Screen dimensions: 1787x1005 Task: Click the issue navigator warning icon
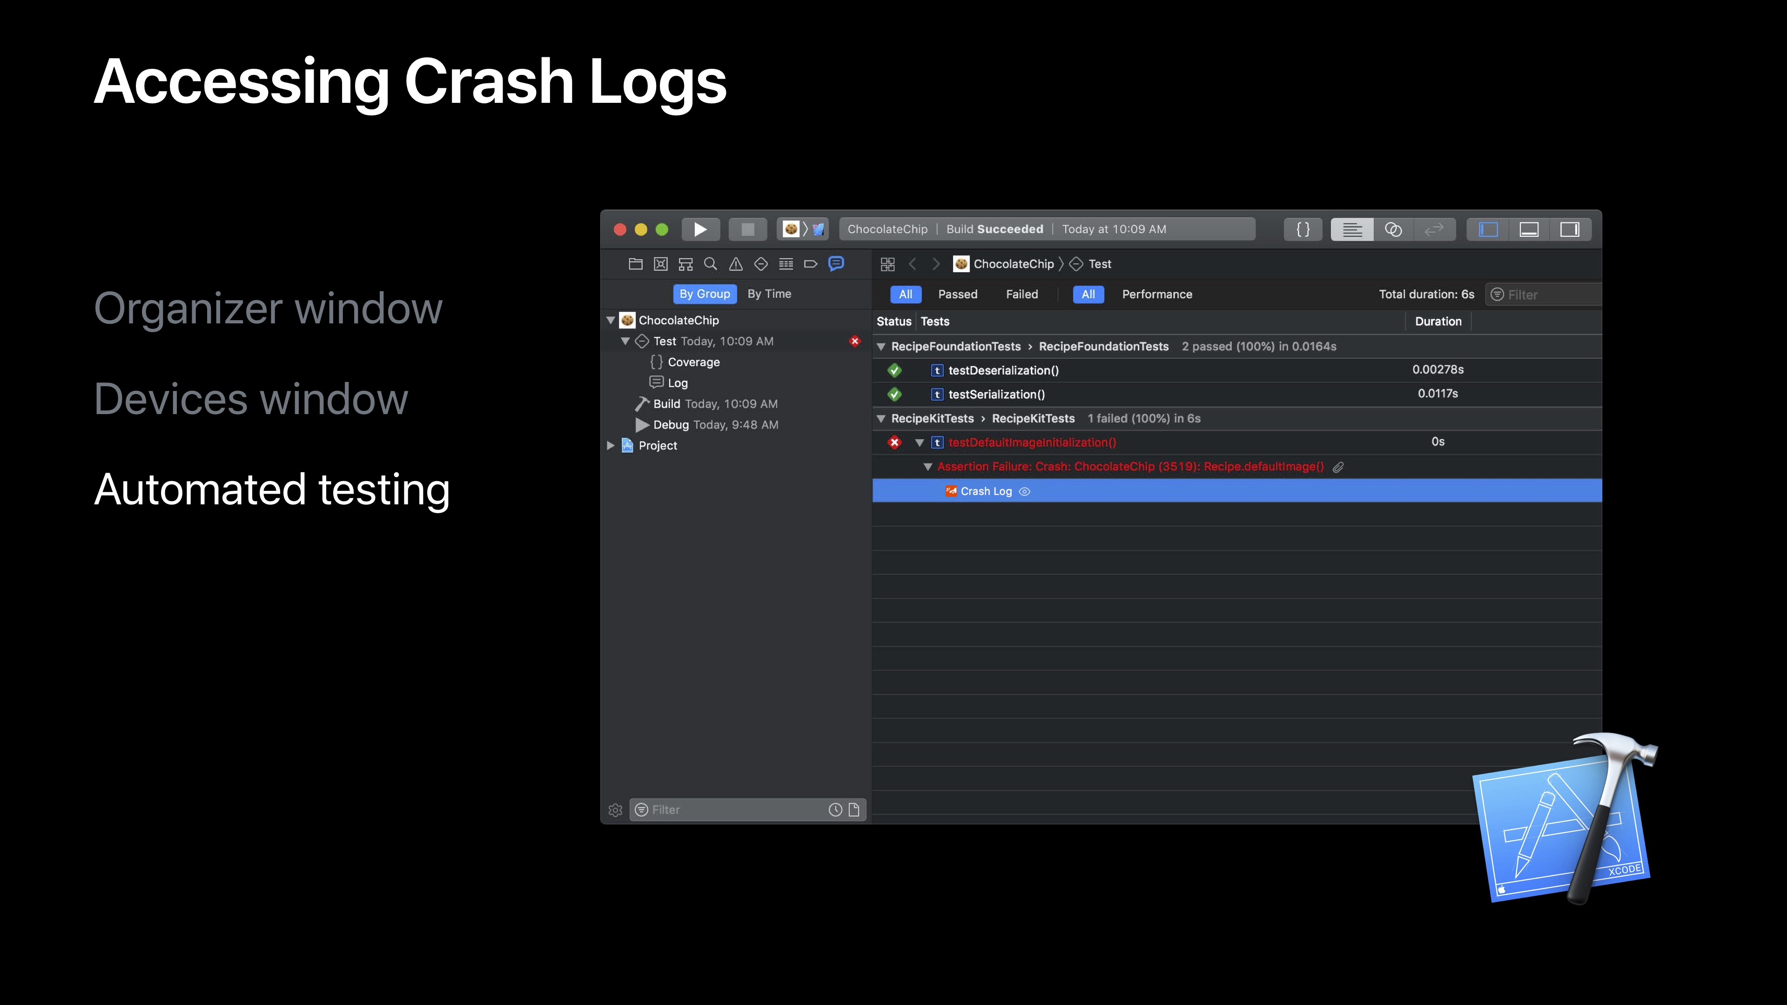pos(735,263)
